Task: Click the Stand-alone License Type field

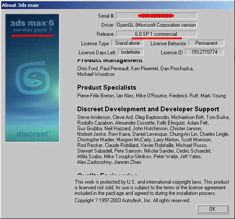Action: [127, 43]
